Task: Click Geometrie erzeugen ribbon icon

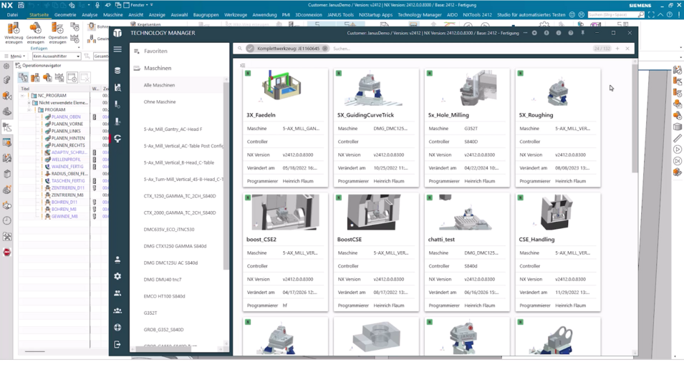Action: (35, 33)
